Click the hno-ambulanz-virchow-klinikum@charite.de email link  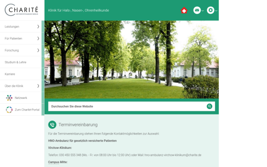click(x=173, y=155)
